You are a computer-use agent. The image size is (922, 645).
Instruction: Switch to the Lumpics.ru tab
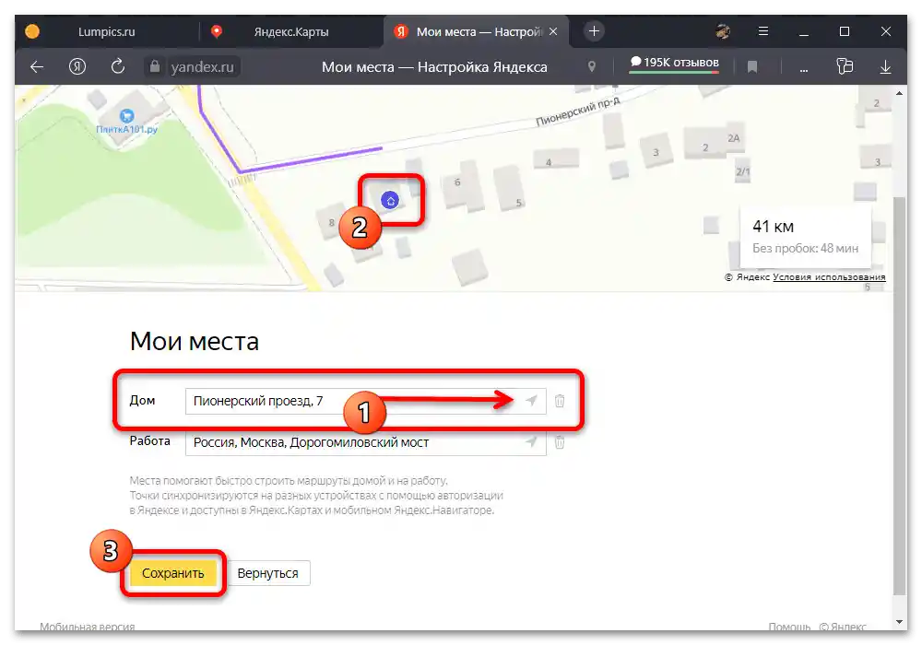(106, 31)
